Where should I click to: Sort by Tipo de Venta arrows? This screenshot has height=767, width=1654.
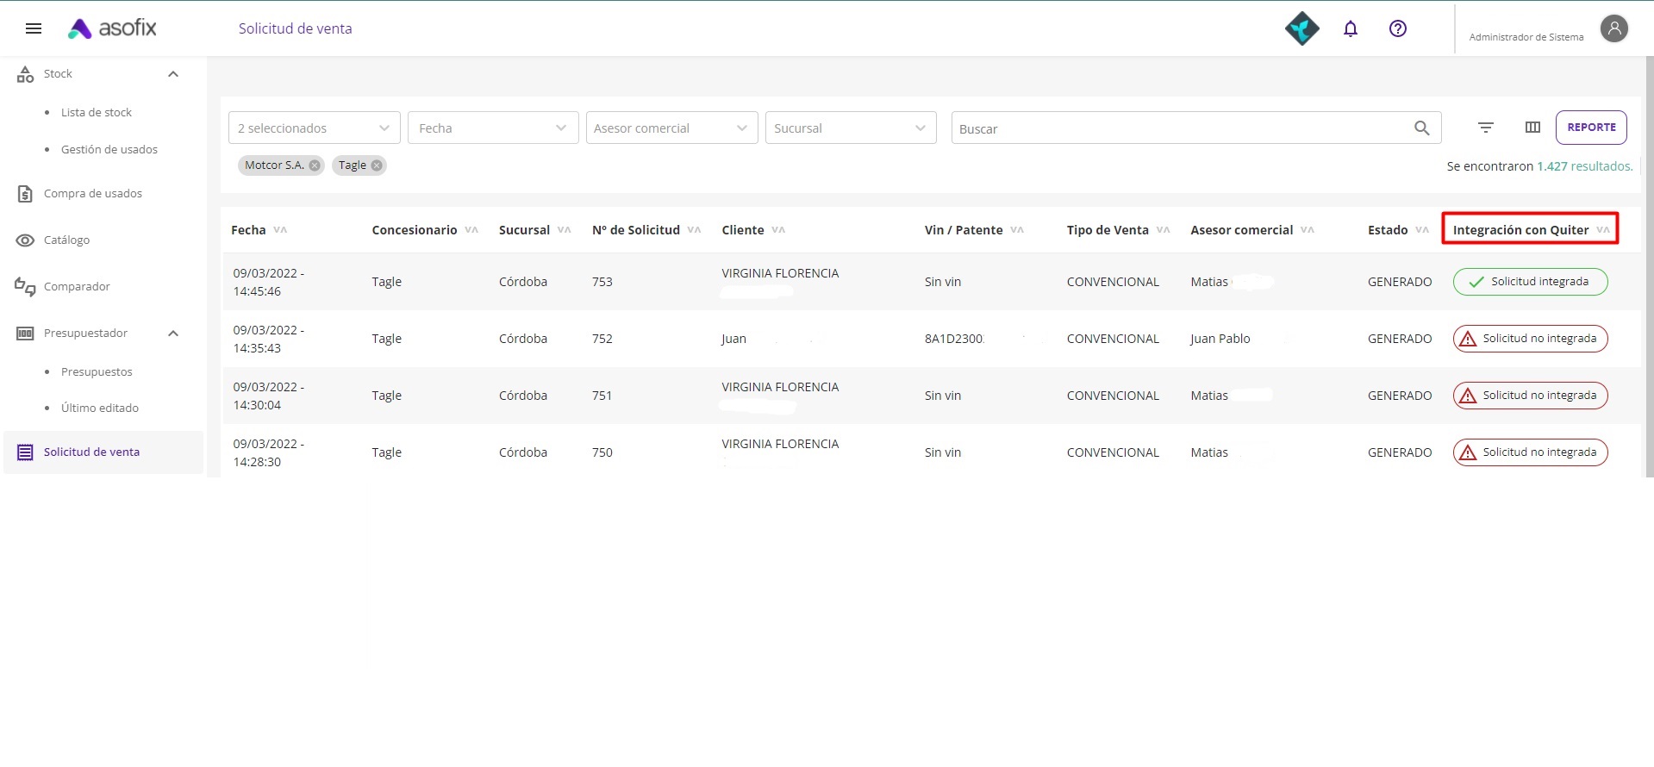pyautogui.click(x=1164, y=230)
